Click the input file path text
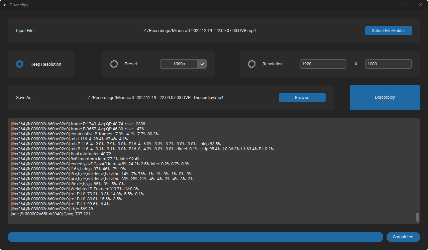Screen dimensions: 428x250 click(200, 31)
